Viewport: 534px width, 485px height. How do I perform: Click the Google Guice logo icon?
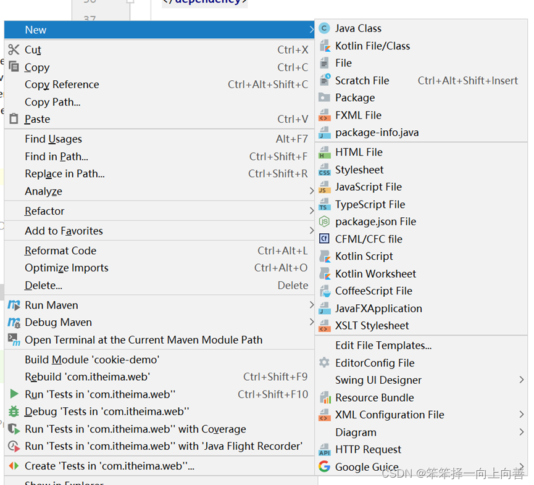(324, 466)
